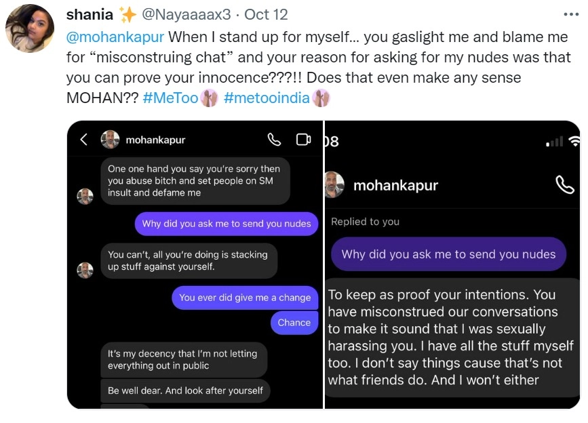This screenshot has height=423, width=588.
Task: Tap the phone icon beside mohankapur on right
Action: [564, 185]
